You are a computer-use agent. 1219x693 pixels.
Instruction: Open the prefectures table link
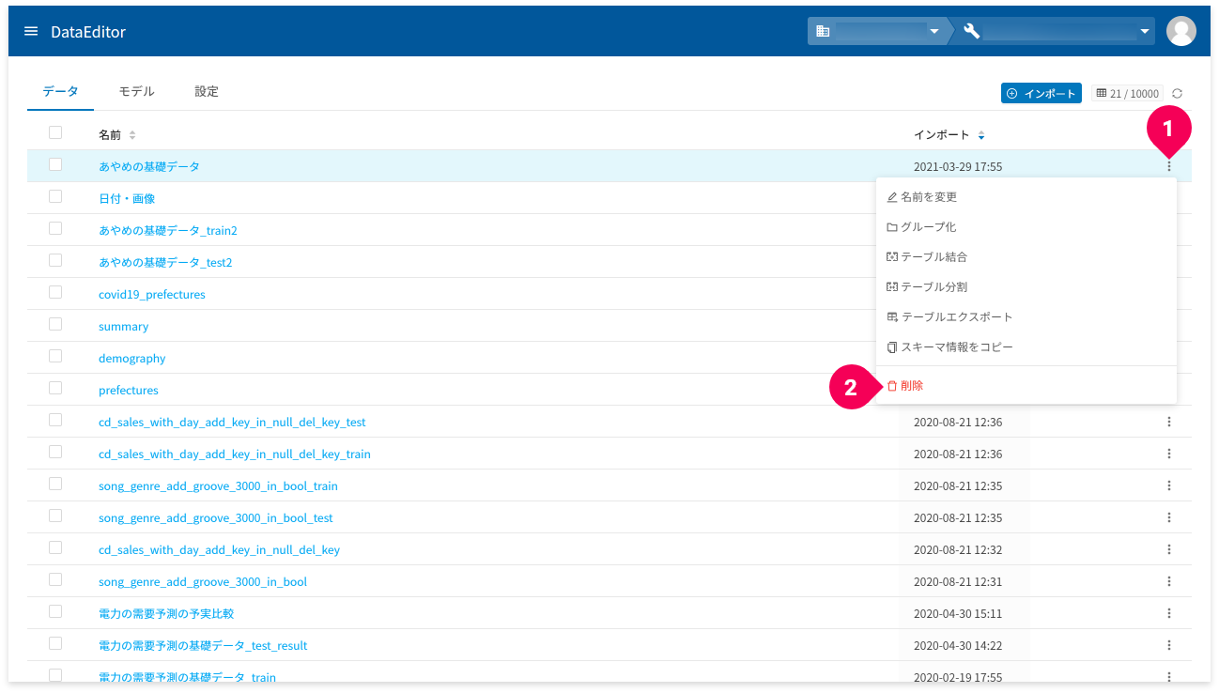point(129,390)
